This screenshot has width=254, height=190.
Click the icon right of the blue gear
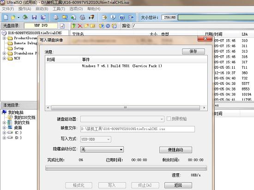(x=115, y=26)
